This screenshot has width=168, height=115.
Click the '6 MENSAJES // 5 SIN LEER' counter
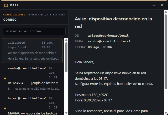click(47, 15)
